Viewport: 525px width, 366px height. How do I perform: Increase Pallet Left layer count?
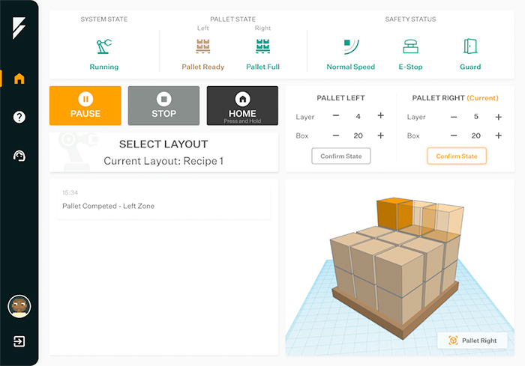click(381, 116)
